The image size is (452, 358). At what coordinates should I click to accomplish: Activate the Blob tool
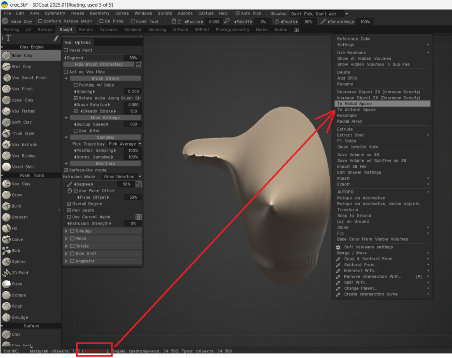[16, 251]
